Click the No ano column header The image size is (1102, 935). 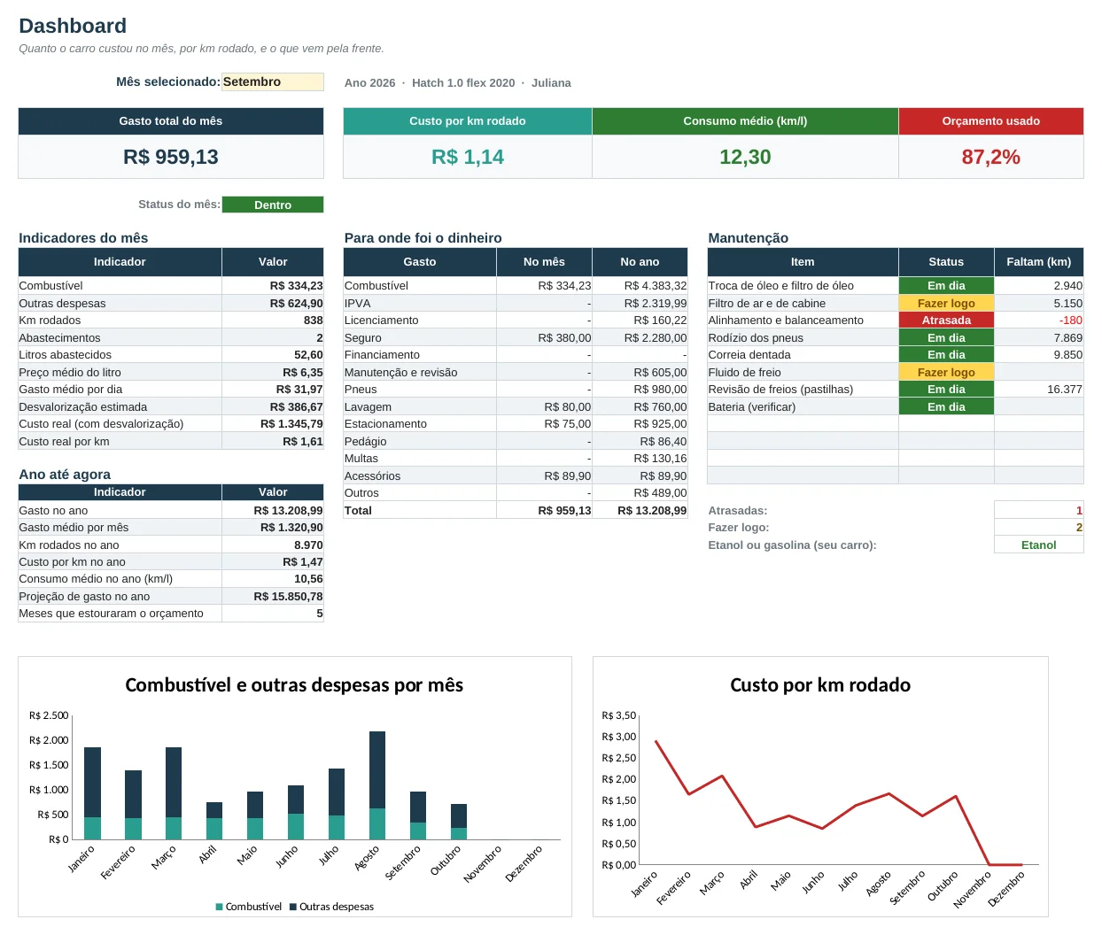[x=640, y=262]
